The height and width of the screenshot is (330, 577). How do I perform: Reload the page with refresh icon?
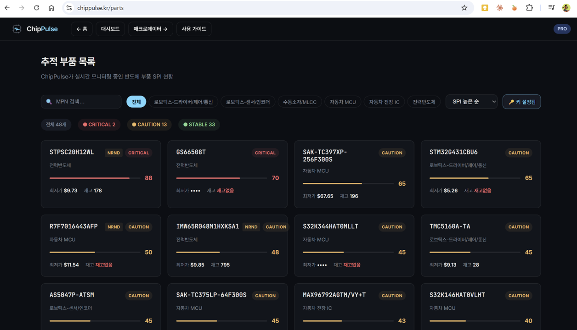point(36,8)
